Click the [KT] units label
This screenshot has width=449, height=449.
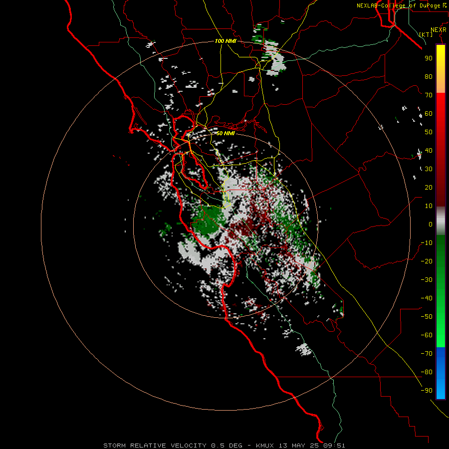click(x=426, y=34)
